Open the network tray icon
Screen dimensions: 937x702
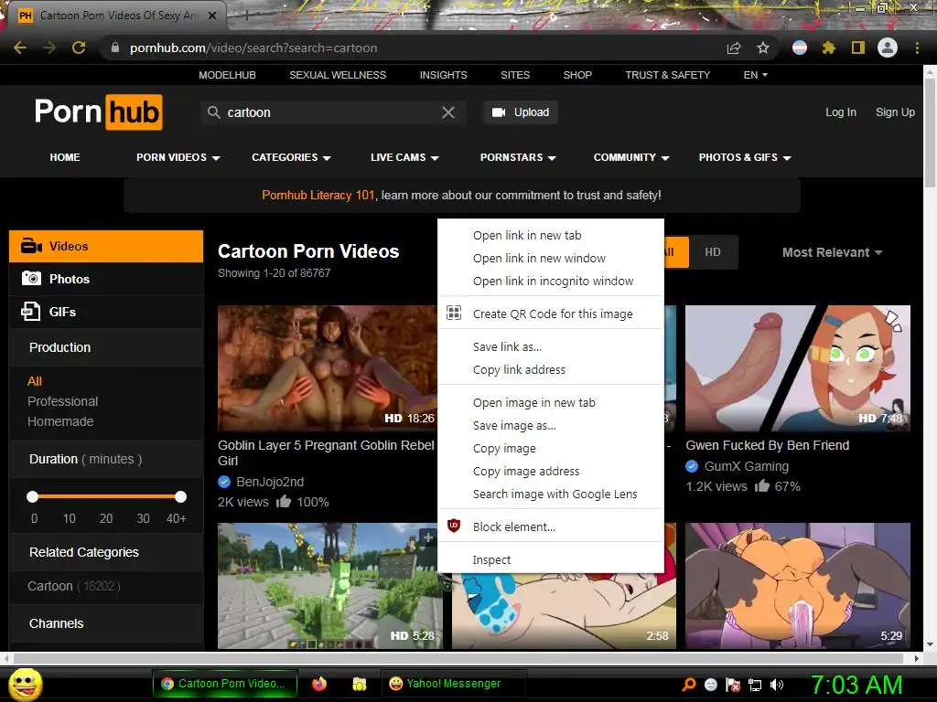pos(755,685)
